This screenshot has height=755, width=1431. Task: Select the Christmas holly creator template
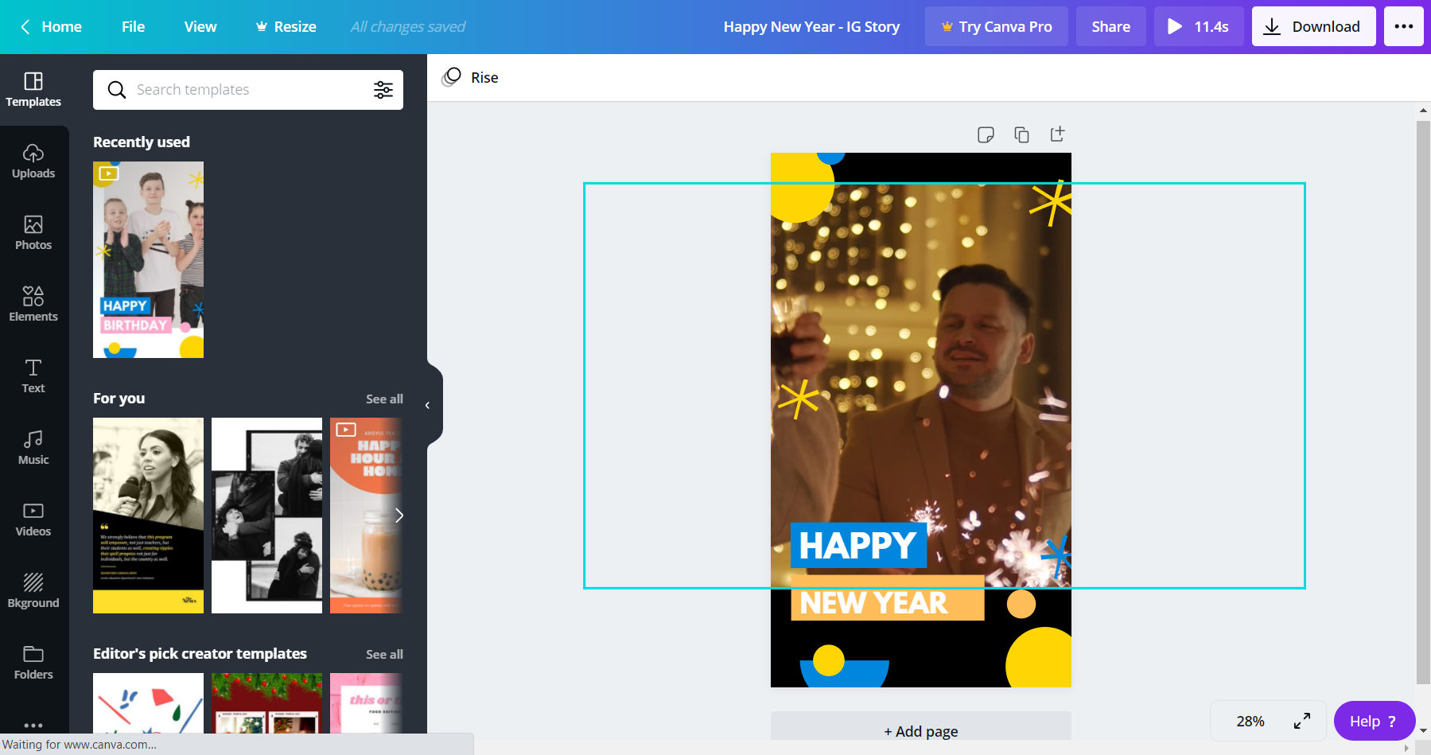[x=266, y=703]
